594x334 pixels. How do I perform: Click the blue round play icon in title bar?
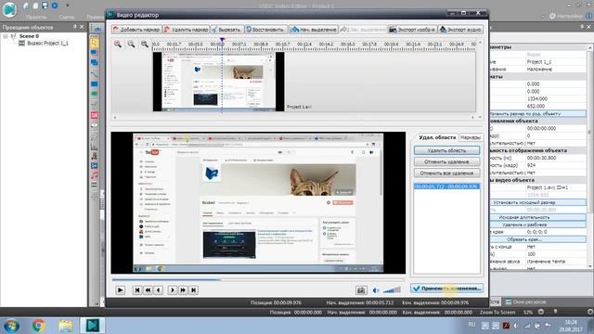(x=55, y=6)
